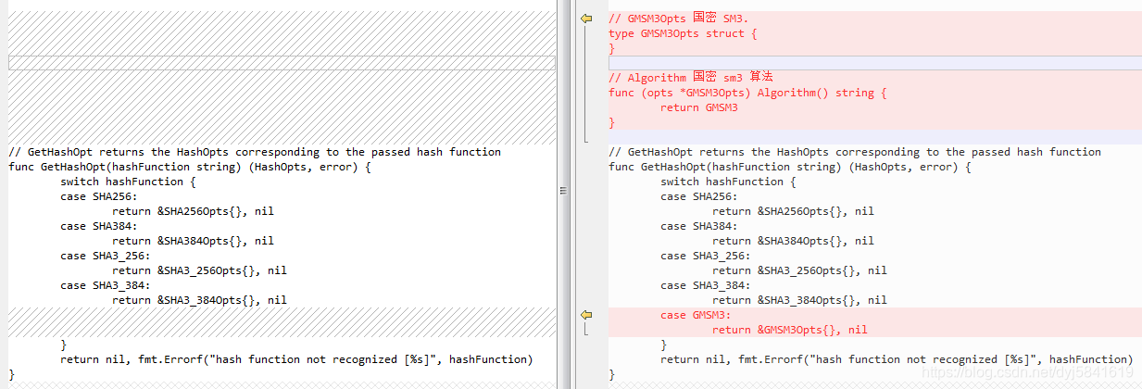1142x389 pixels.
Task: Select 'case SHA384:' in right pane
Action: [x=699, y=226]
